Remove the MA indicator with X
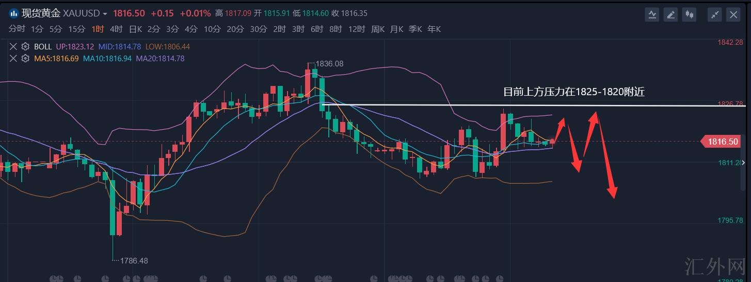The height and width of the screenshot is (282, 751). coord(13,59)
